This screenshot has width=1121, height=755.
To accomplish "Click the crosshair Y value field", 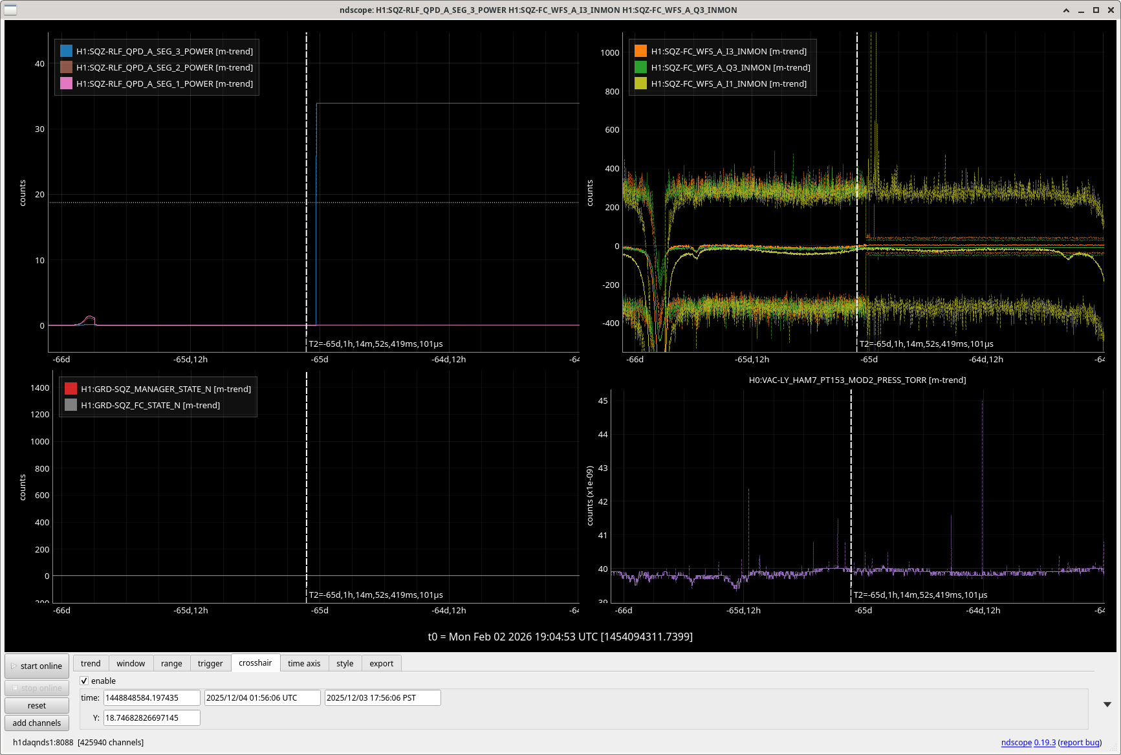I will pyautogui.click(x=151, y=717).
